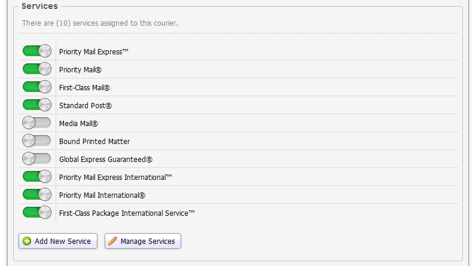
Task: Click the Bound Printed Matter label
Action: click(x=94, y=142)
